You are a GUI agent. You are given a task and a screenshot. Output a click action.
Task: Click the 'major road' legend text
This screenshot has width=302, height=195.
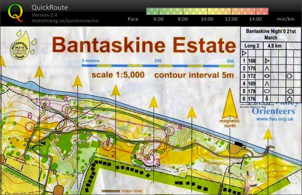132,191
